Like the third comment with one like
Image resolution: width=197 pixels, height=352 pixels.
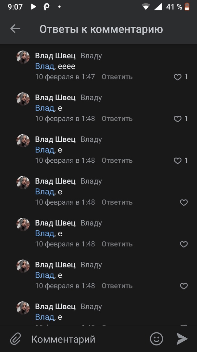pos(178,161)
